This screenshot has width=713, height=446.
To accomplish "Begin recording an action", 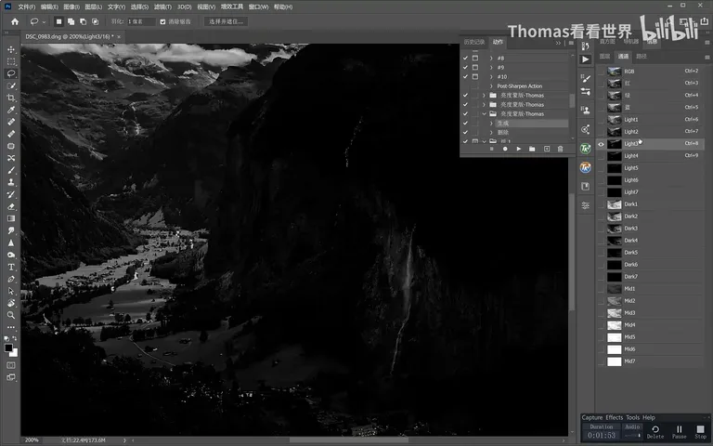I will coord(505,149).
